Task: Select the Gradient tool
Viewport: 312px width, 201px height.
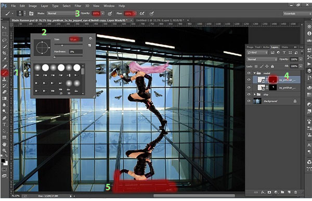Action: point(4,98)
